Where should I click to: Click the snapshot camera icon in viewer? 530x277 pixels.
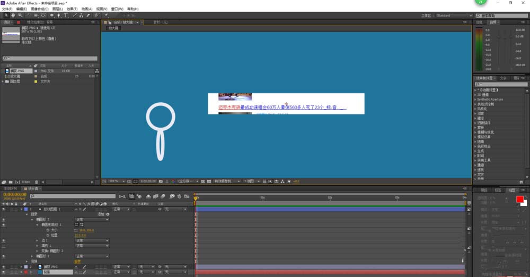[161, 182]
